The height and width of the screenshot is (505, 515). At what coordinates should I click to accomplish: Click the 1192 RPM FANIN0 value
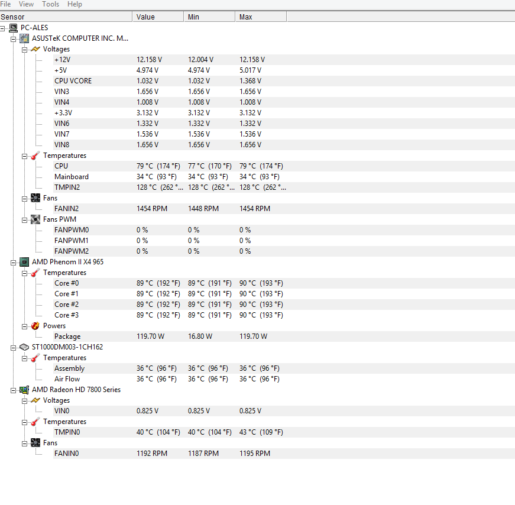(152, 454)
